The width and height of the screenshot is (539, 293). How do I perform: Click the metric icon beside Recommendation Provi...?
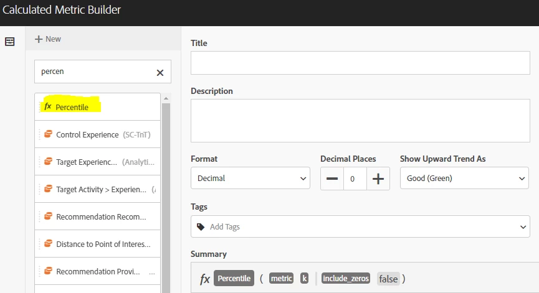48,271
